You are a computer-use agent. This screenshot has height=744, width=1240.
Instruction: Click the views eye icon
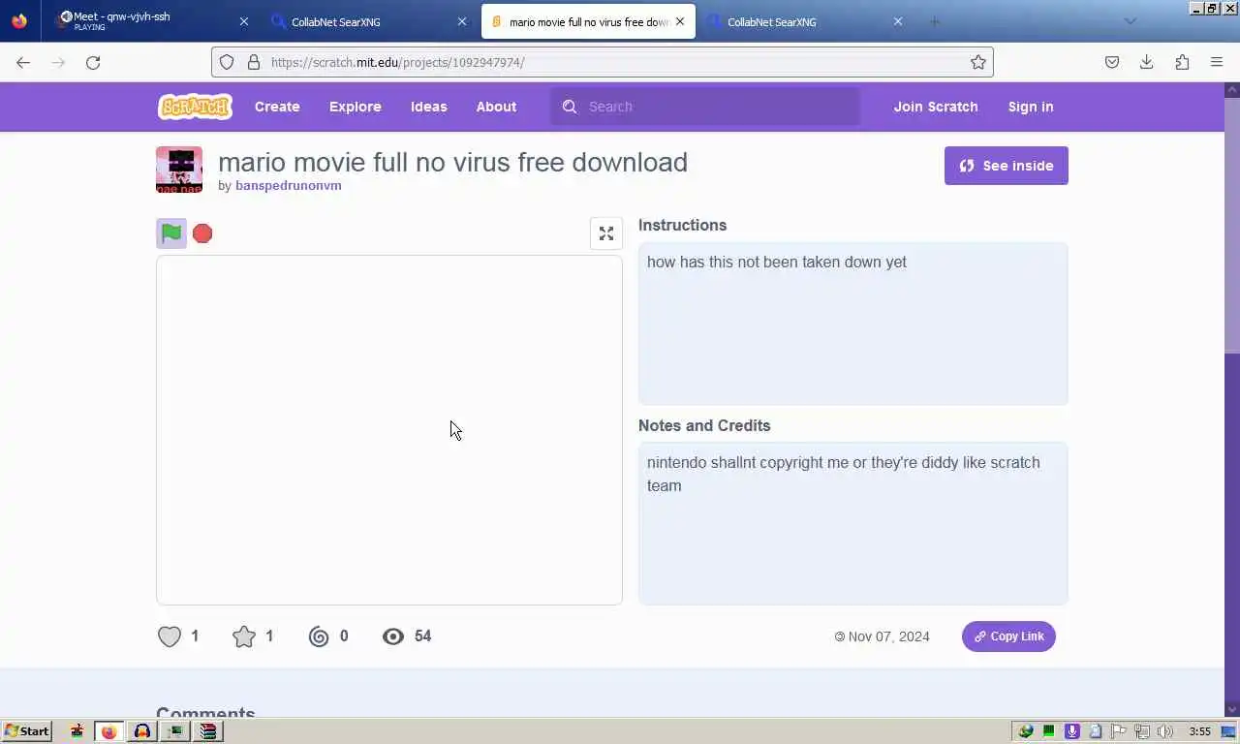tap(393, 636)
